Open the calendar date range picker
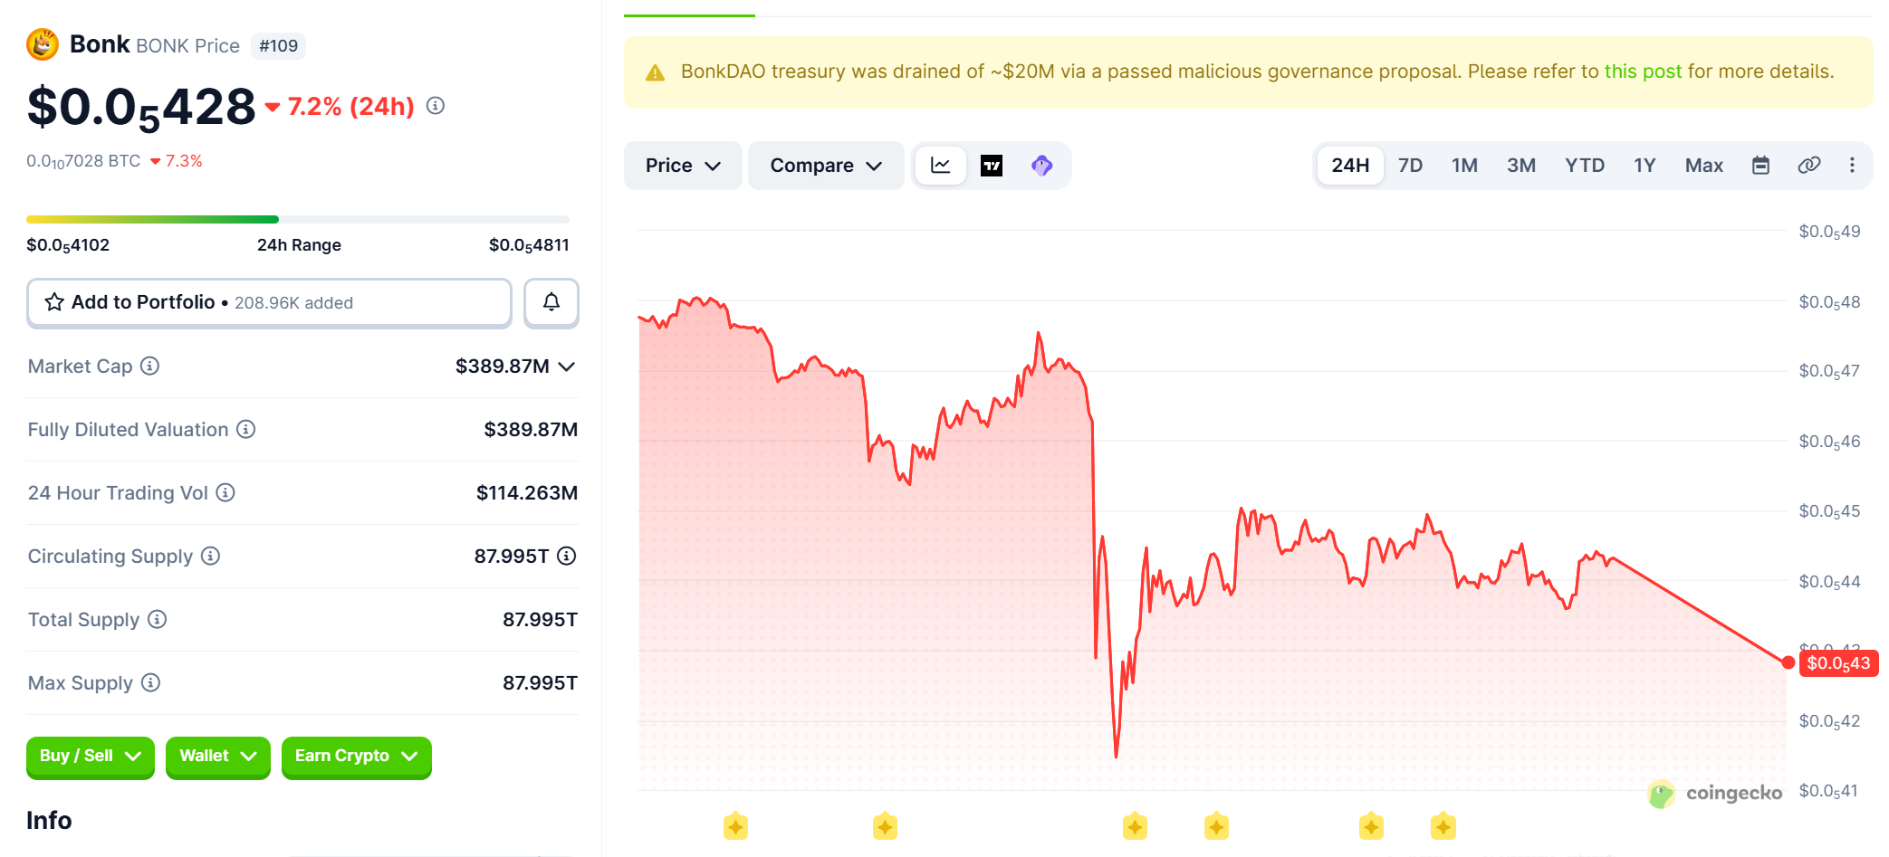The height and width of the screenshot is (857, 1889). click(x=1760, y=166)
